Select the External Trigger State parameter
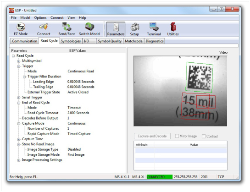This screenshot has height=192, width=250. click(44, 92)
